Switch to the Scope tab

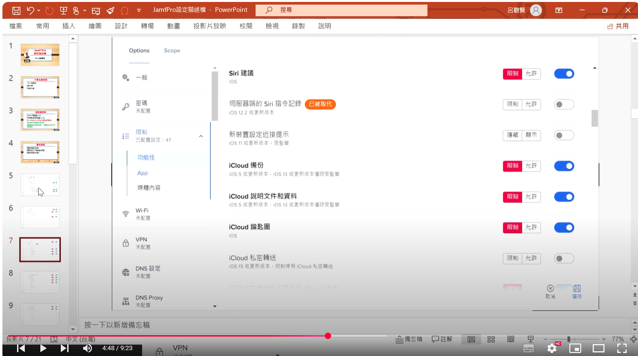click(x=172, y=51)
